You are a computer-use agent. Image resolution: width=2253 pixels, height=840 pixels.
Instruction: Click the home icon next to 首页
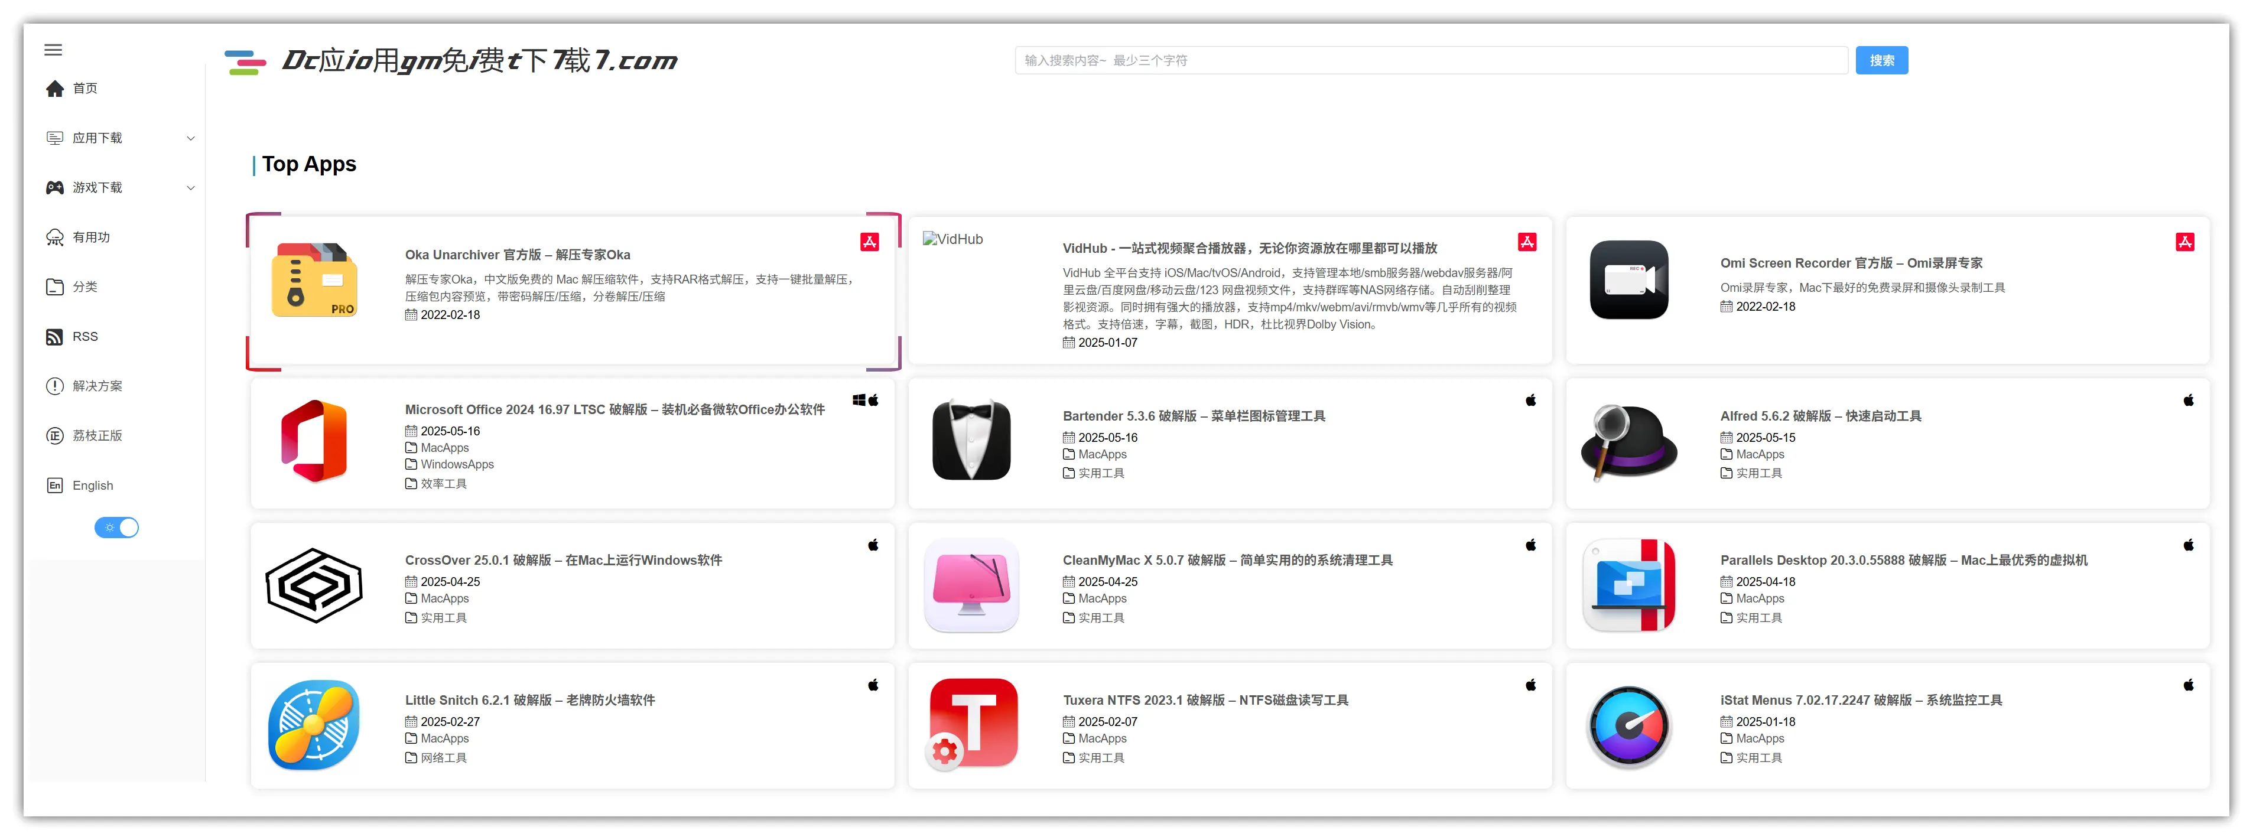point(55,88)
